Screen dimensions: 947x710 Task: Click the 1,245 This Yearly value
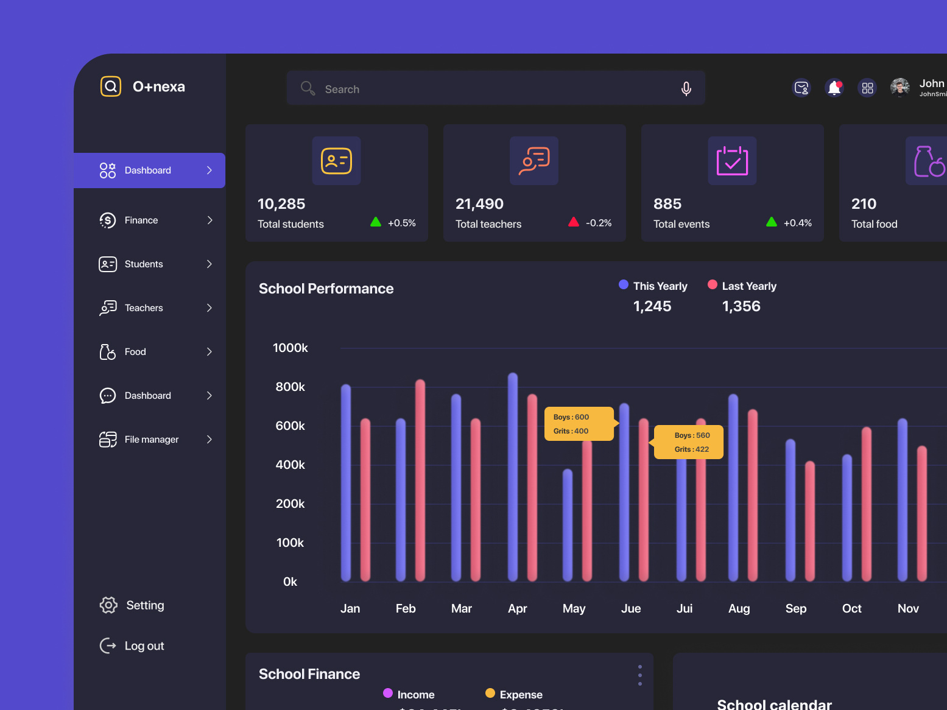tap(652, 306)
